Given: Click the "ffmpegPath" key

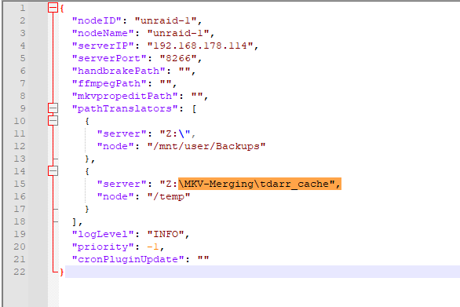Looking at the screenshot, I should point(109,83).
